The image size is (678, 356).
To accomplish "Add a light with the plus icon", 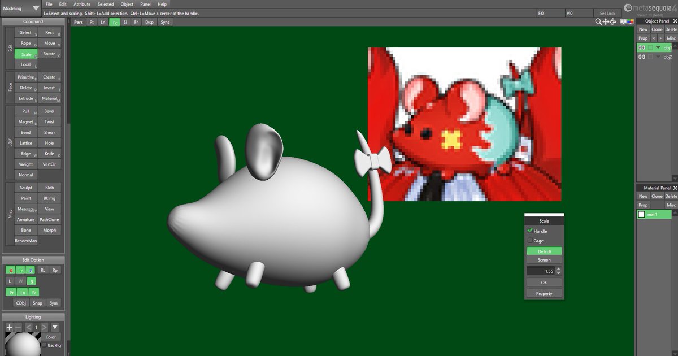I will [x=10, y=327].
